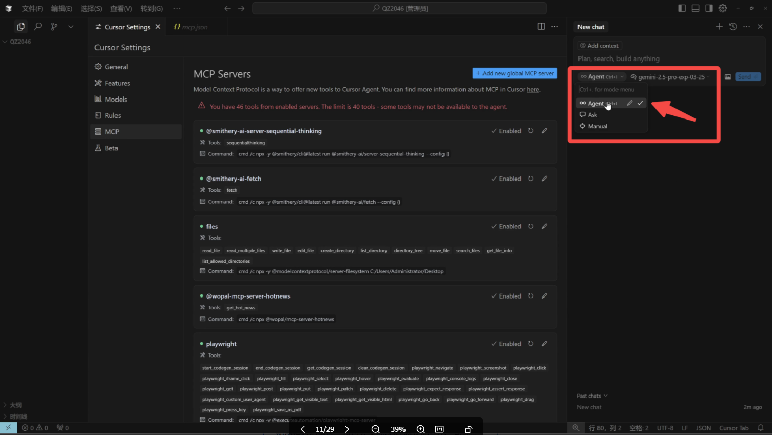Edit the files MCP server entry
The height and width of the screenshot is (435, 772).
[x=544, y=226]
